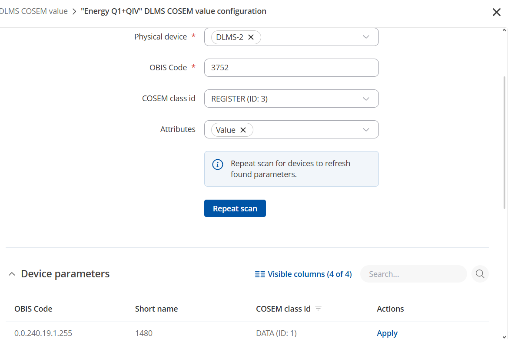Click the Short name column header
This screenshot has height=342, width=511.
tap(156, 309)
